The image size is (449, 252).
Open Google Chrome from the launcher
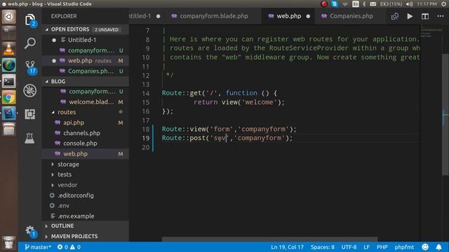9,98
